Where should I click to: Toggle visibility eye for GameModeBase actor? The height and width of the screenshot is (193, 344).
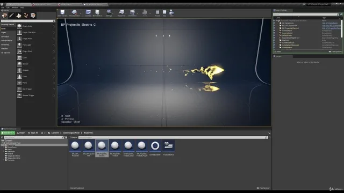pyautogui.click(x=274, y=42)
